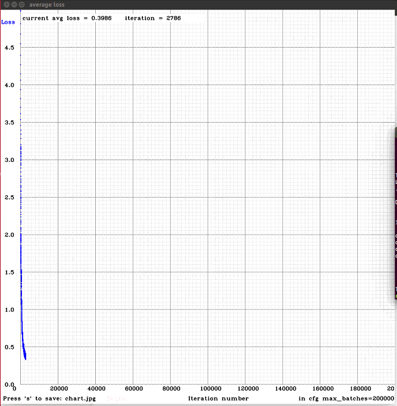This screenshot has height=406, width=397.
Task: Click the 4.0 y-axis tick label
Action: (10, 85)
